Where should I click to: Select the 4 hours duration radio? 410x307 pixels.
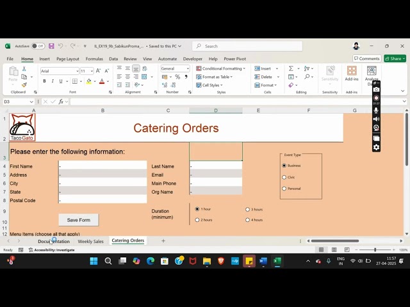[248, 220]
